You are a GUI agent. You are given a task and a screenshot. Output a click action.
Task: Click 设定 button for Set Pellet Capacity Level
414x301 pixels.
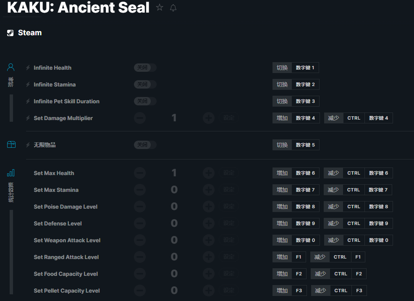tap(229, 291)
